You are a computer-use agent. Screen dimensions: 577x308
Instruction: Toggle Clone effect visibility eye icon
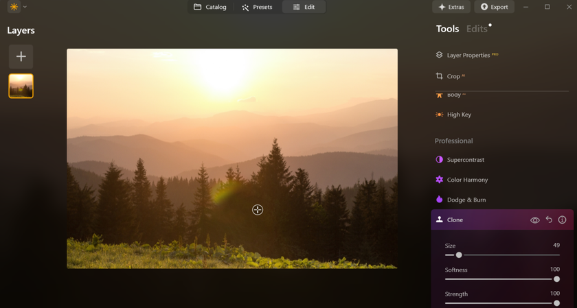[534, 220]
